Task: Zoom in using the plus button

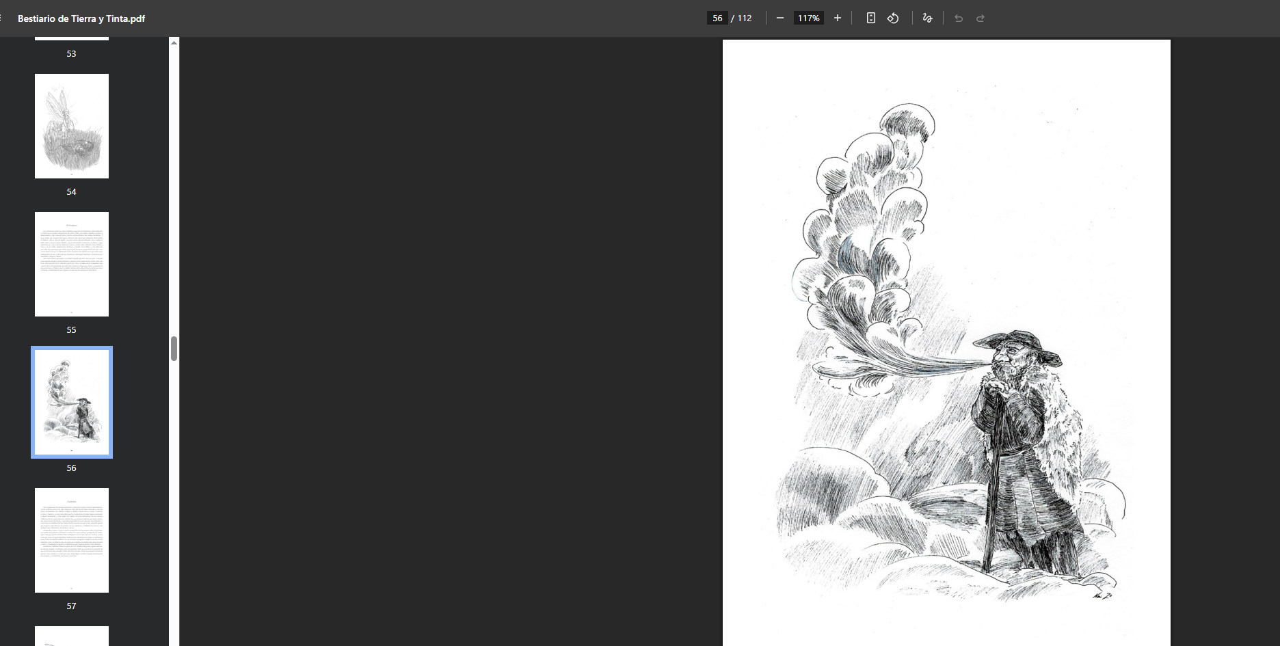Action: click(x=838, y=18)
